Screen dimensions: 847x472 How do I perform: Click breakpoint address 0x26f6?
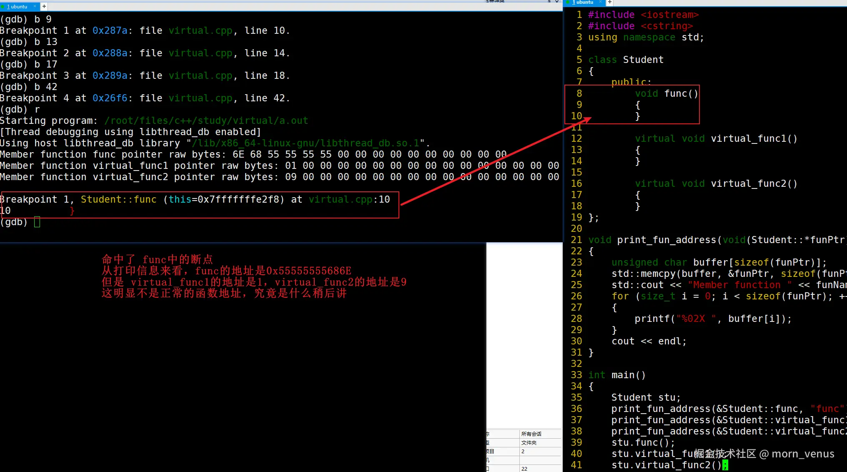[110, 98]
